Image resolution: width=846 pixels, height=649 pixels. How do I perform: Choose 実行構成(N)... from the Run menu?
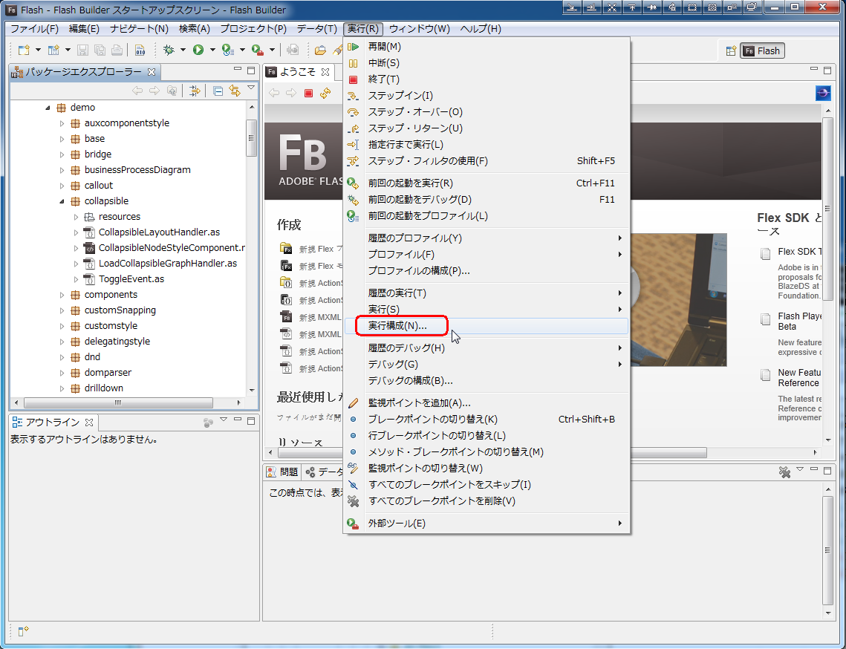pos(486,326)
